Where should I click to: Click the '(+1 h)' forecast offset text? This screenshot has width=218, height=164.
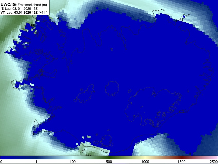click(43, 12)
